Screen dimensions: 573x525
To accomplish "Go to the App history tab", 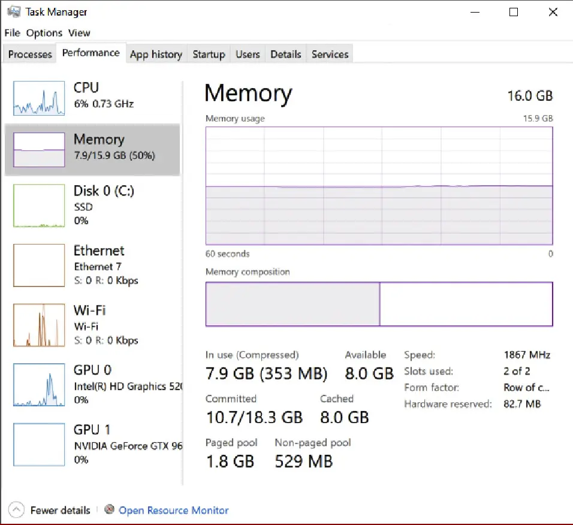I will point(156,55).
